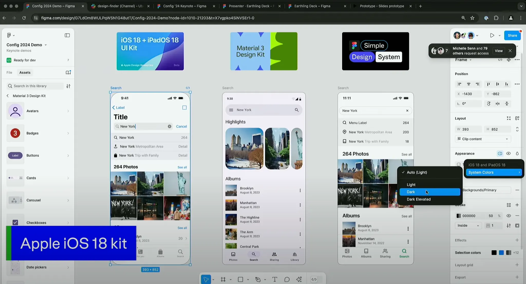This screenshot has width=526, height=284.
Task: Check the Checkboxes component thumbnail
Action: click(15, 222)
